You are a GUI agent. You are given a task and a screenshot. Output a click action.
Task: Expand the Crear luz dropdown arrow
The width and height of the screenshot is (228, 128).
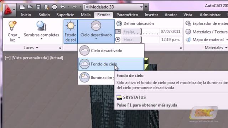click(x=19, y=38)
